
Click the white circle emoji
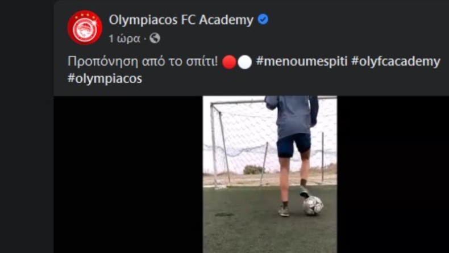pyautogui.click(x=245, y=62)
